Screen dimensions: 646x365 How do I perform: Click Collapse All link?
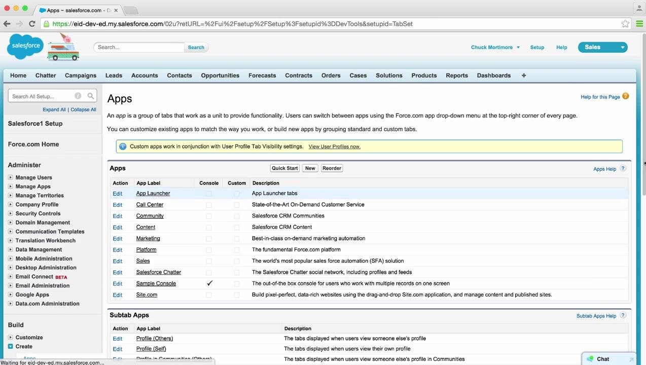[x=83, y=109]
